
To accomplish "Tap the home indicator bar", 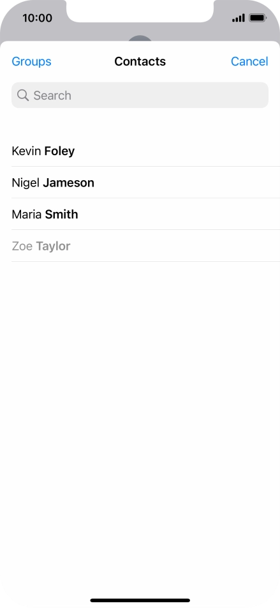I will click(140, 600).
